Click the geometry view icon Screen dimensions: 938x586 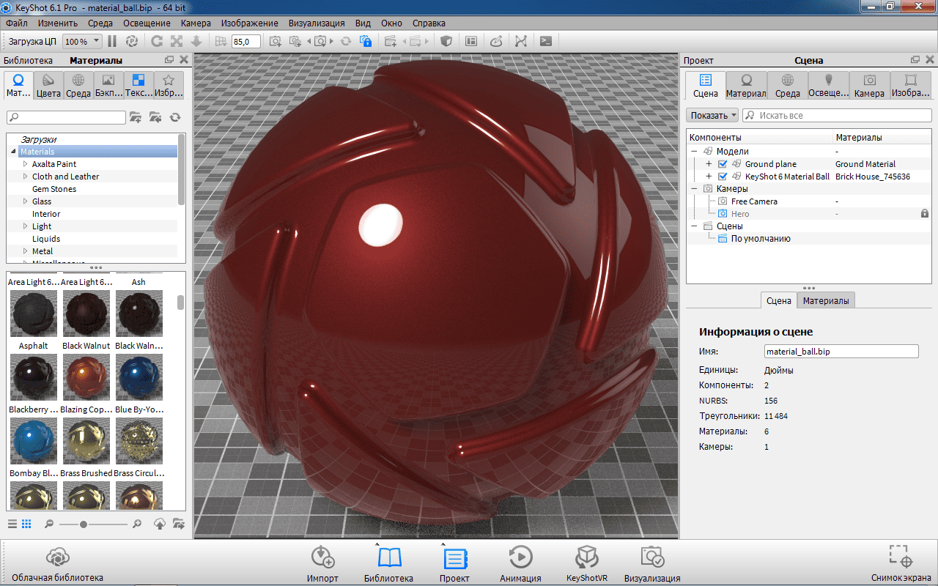pyautogui.click(x=446, y=41)
